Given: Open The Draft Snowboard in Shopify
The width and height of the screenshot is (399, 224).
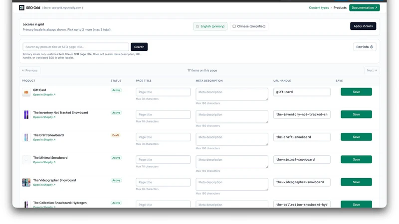Looking at the screenshot, I should [44, 140].
